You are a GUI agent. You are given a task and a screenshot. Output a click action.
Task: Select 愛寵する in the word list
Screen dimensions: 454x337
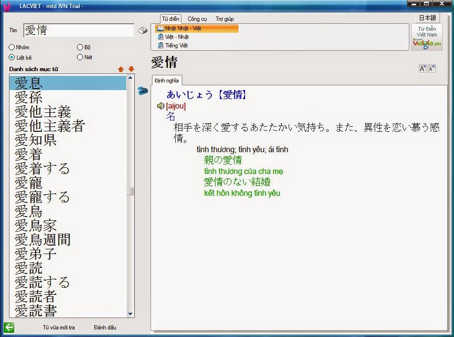pyautogui.click(x=68, y=197)
